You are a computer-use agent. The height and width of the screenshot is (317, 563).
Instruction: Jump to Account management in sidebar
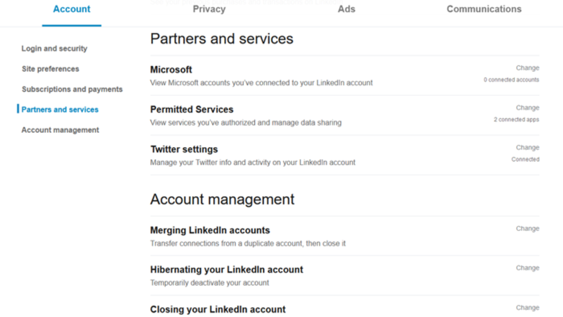coord(60,130)
